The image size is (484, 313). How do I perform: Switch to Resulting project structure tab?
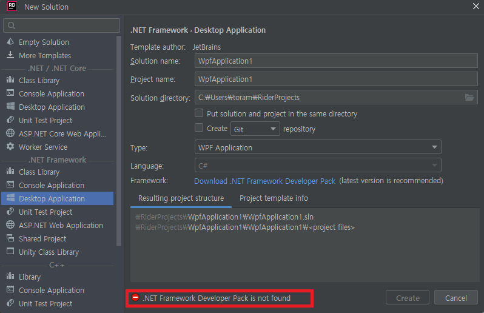pos(181,198)
